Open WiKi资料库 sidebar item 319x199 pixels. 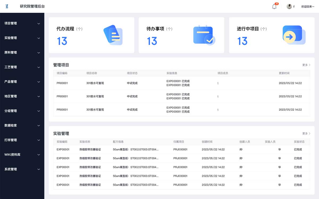pyautogui.click(x=12, y=155)
